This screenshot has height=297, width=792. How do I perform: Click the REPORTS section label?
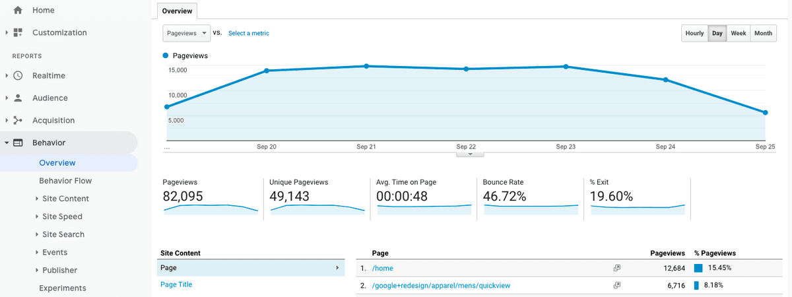point(27,56)
